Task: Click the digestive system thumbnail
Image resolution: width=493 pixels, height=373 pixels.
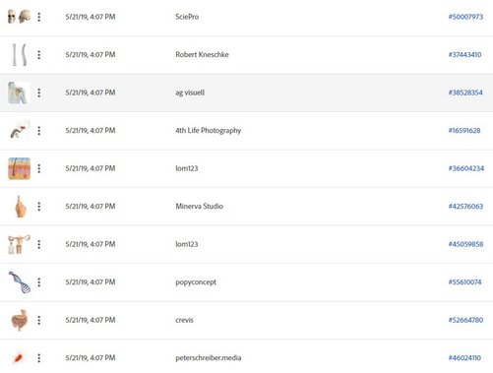Action: (x=20, y=320)
